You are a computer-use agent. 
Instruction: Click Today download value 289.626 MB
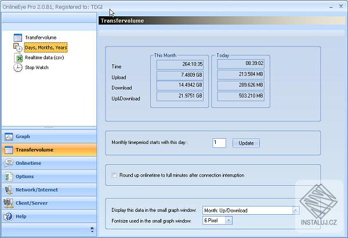(x=241, y=85)
